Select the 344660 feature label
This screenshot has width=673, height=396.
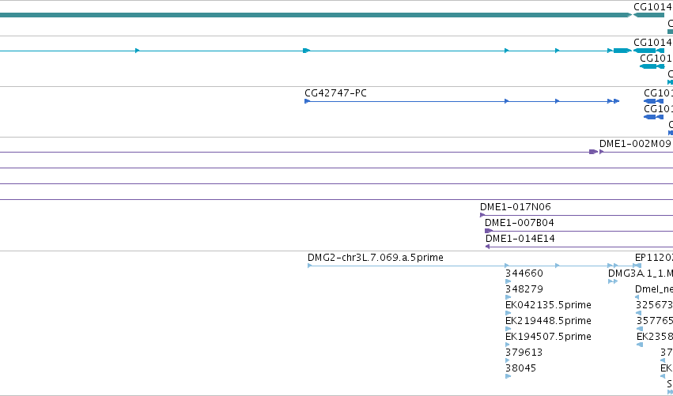click(524, 273)
